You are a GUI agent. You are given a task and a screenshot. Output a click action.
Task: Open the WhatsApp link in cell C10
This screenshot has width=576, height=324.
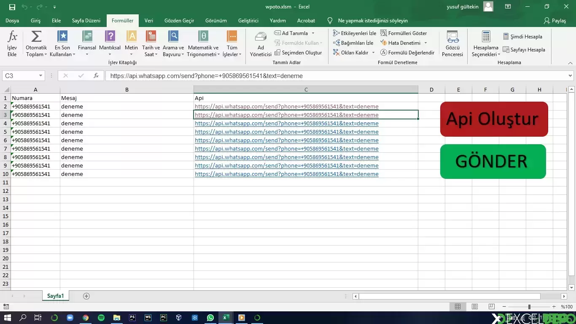[x=287, y=174]
